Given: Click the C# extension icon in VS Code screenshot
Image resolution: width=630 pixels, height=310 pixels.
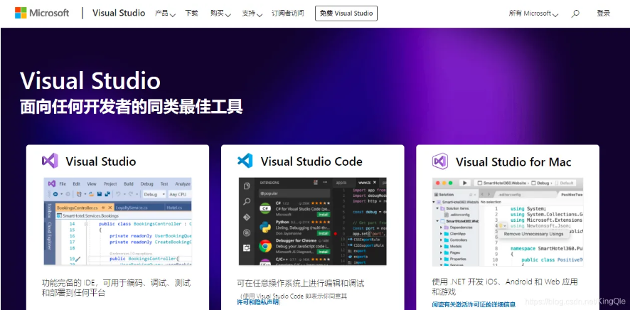Looking at the screenshot, I should (x=265, y=208).
